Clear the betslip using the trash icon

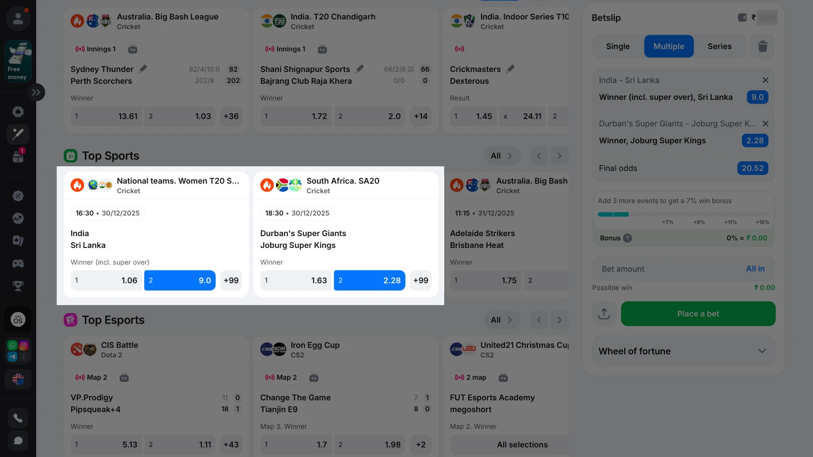pos(763,46)
